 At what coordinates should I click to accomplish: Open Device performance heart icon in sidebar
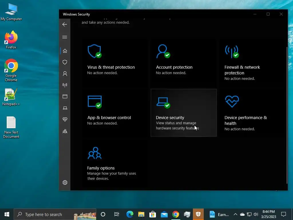tap(65, 119)
